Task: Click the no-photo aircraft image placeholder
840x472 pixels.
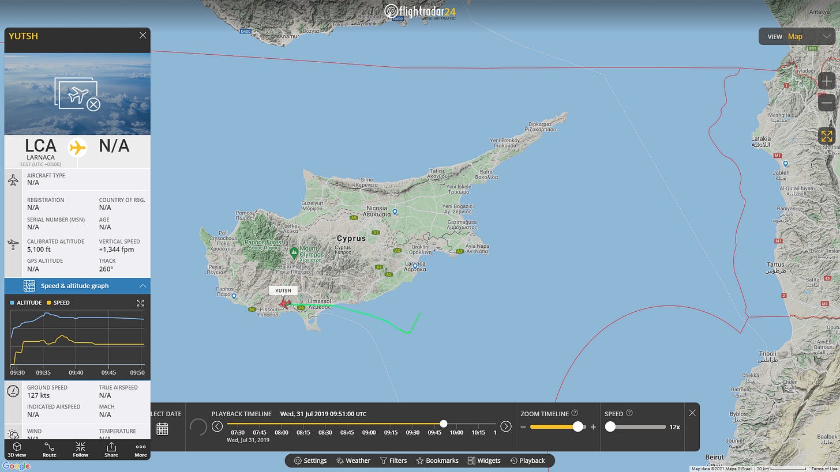Action: pyautogui.click(x=77, y=95)
